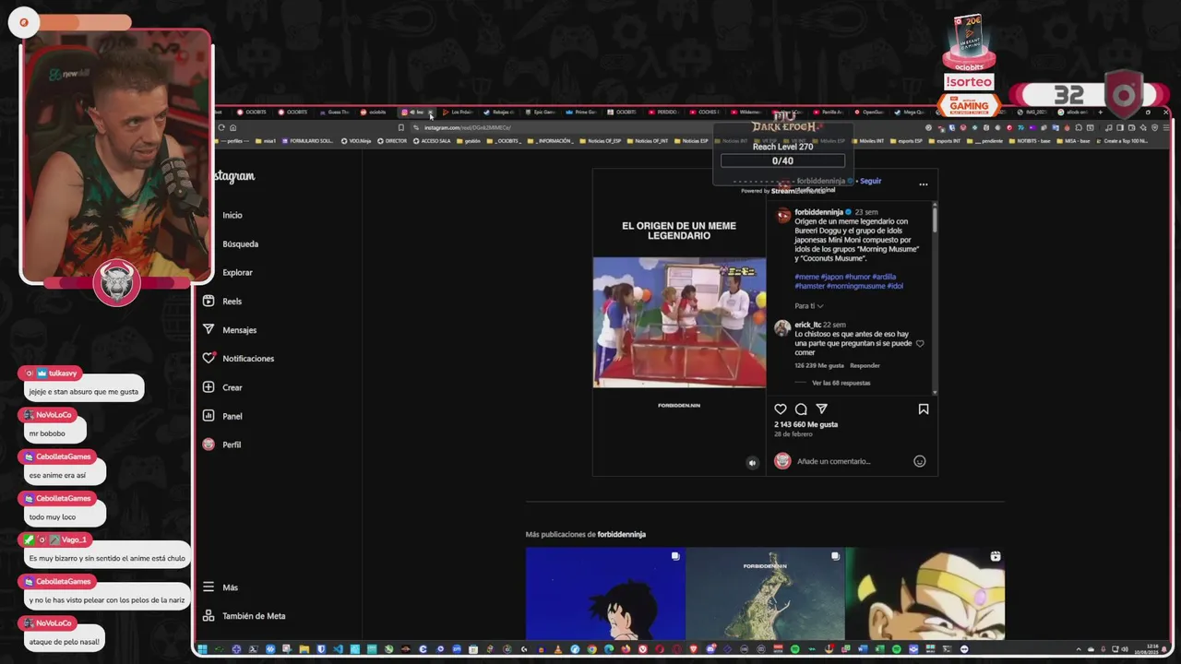The image size is (1181, 664).
Task: Expand the Para ti dropdown
Action: (808, 306)
